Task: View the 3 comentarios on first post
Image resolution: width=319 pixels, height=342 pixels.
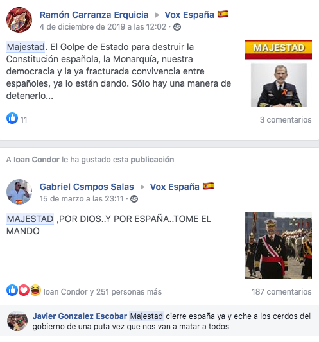Action: [x=286, y=120]
